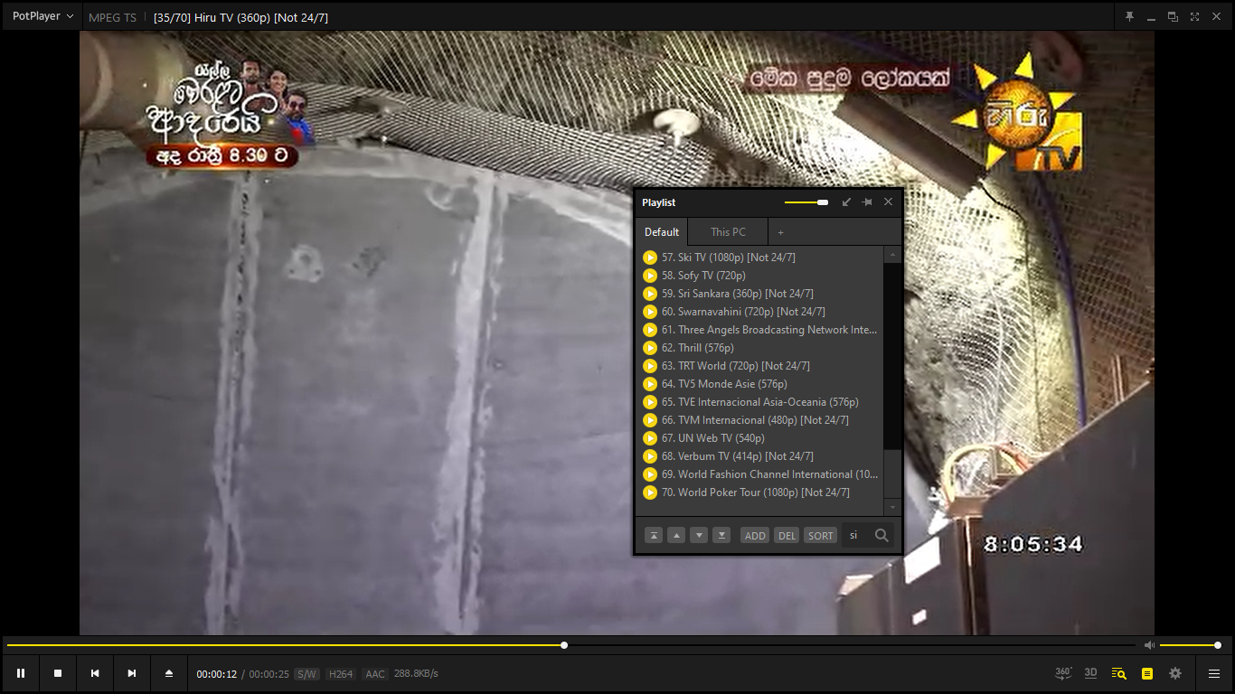Pause playback with the pause button
Screen dimensions: 1235x694
click(x=21, y=673)
